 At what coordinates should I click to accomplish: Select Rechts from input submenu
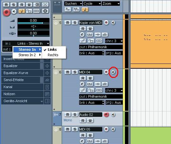pyautogui.click(x=53, y=55)
